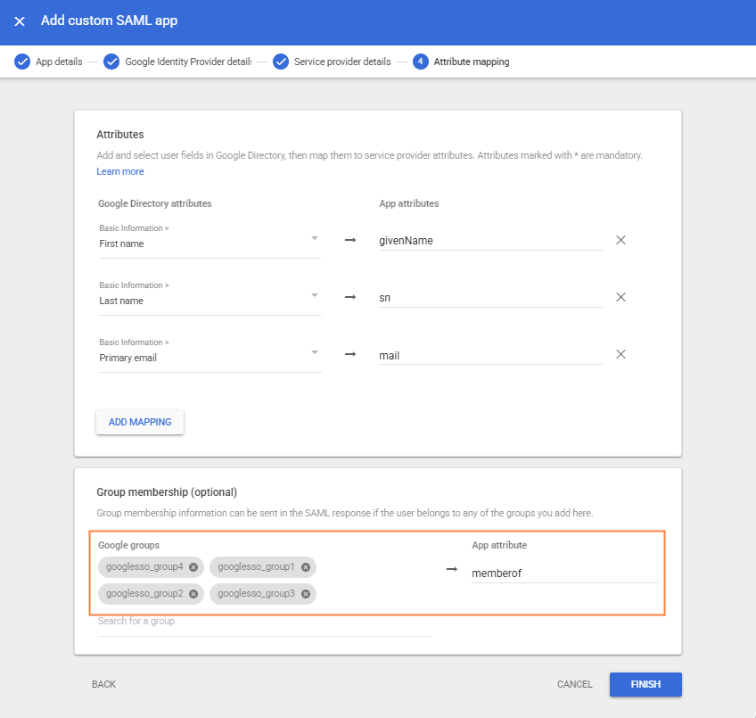Click the App details checkmark icon
The image size is (756, 718).
click(22, 62)
